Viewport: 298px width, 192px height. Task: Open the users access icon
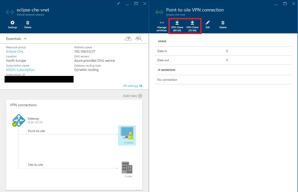(138, 39)
